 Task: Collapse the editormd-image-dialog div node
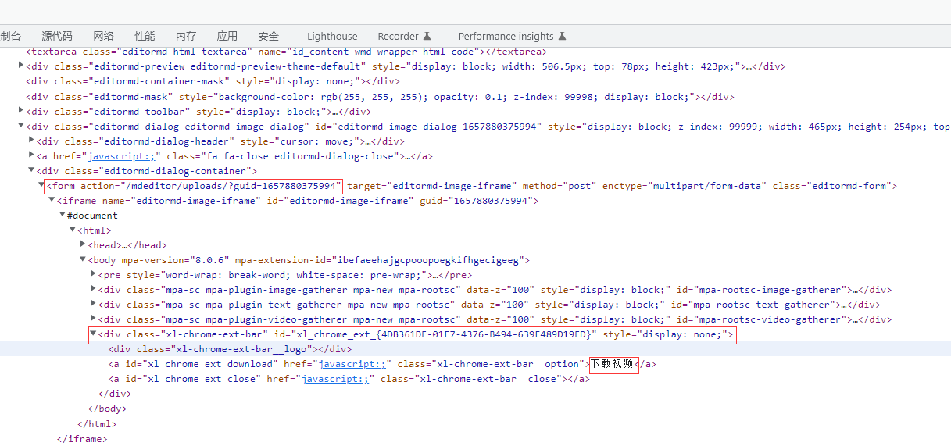pos(21,126)
